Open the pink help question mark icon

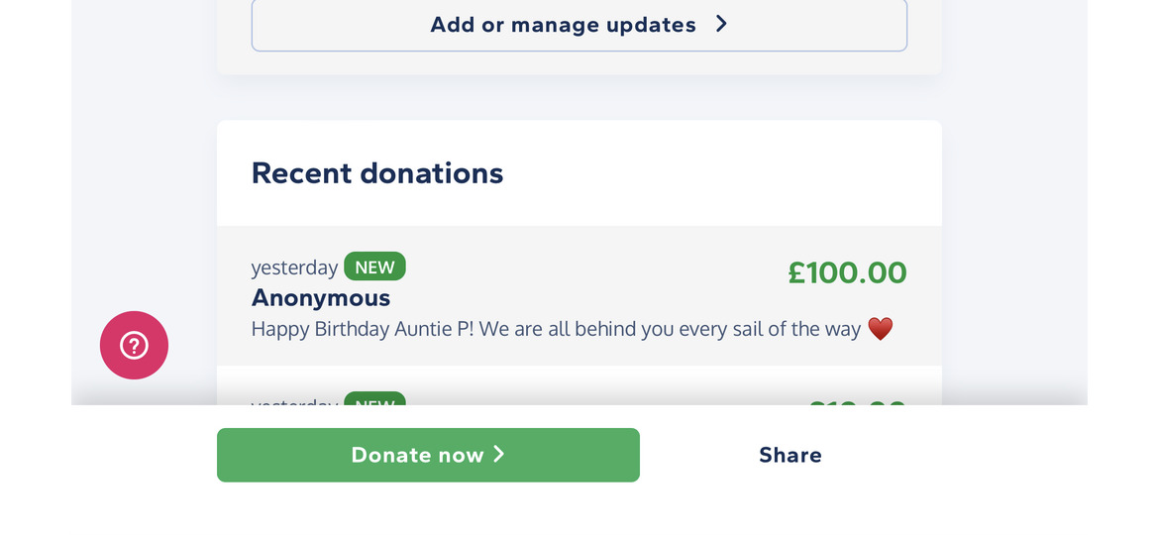(134, 345)
